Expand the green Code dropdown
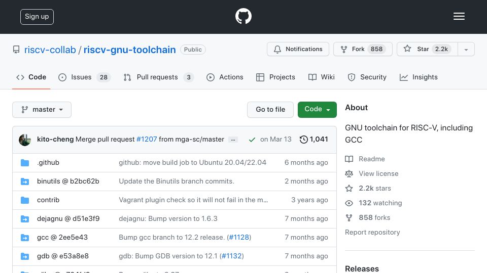 (317, 110)
